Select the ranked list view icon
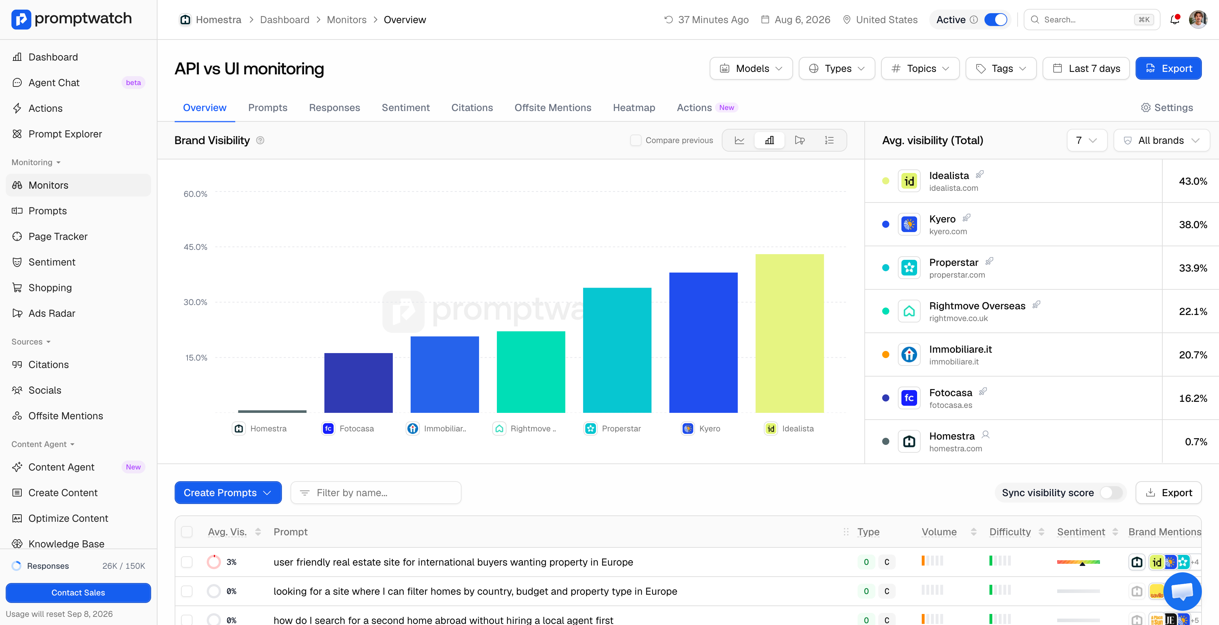Screen dimensions: 1219x625 (x=829, y=140)
